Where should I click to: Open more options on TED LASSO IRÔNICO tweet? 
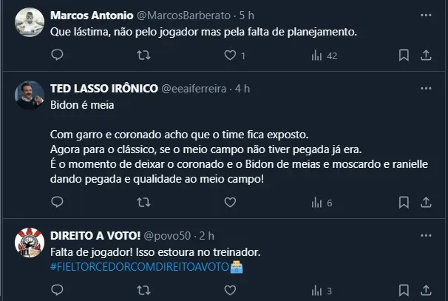click(x=426, y=88)
